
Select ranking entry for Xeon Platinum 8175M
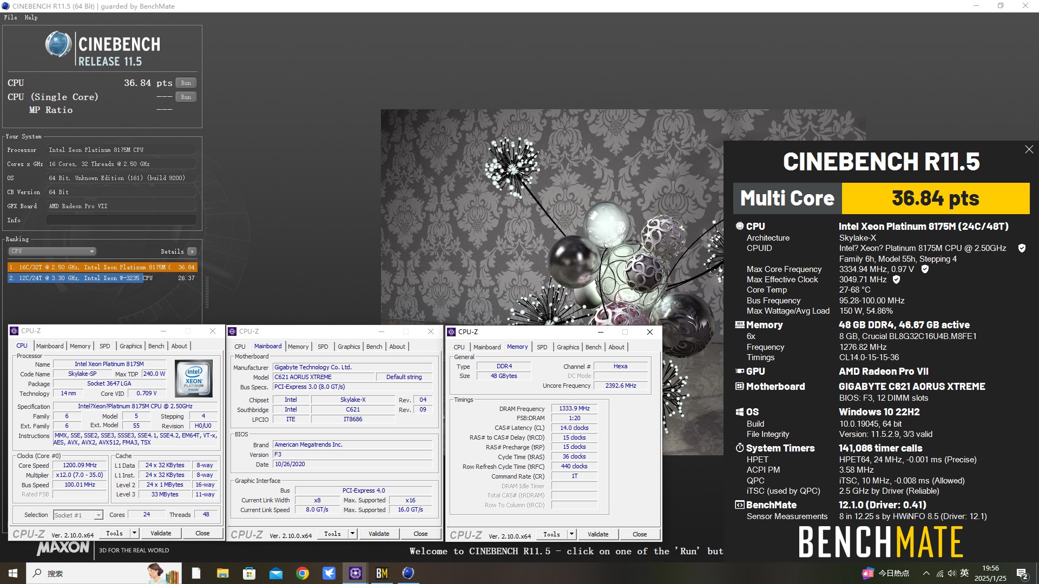[102, 267]
